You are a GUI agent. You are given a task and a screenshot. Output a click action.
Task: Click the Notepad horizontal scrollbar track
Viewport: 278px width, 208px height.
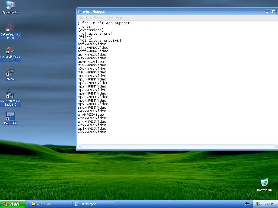178,147
